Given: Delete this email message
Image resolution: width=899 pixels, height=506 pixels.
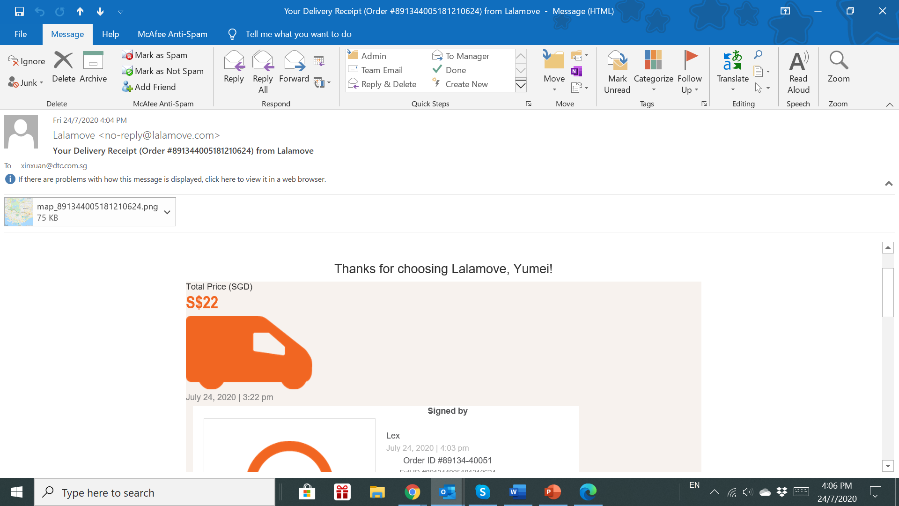Looking at the screenshot, I should tap(64, 67).
